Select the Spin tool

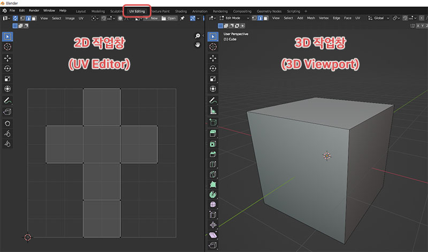point(213,194)
